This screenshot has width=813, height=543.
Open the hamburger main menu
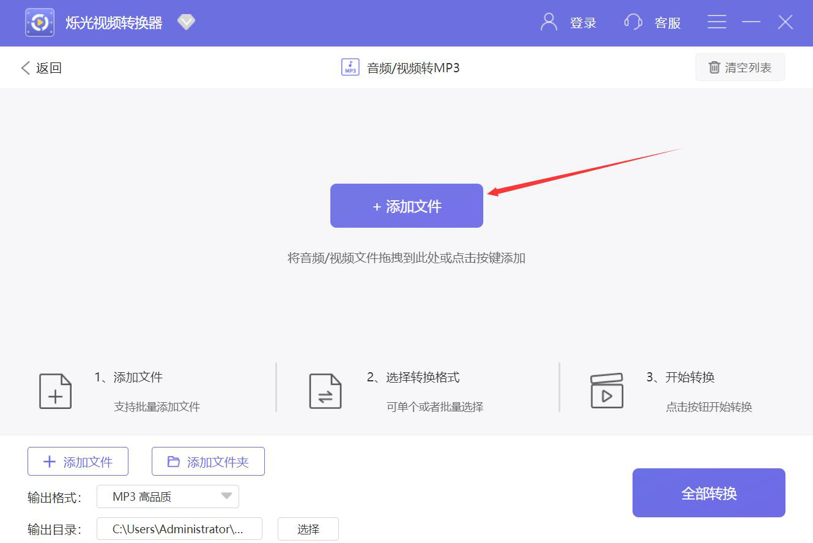click(x=716, y=23)
